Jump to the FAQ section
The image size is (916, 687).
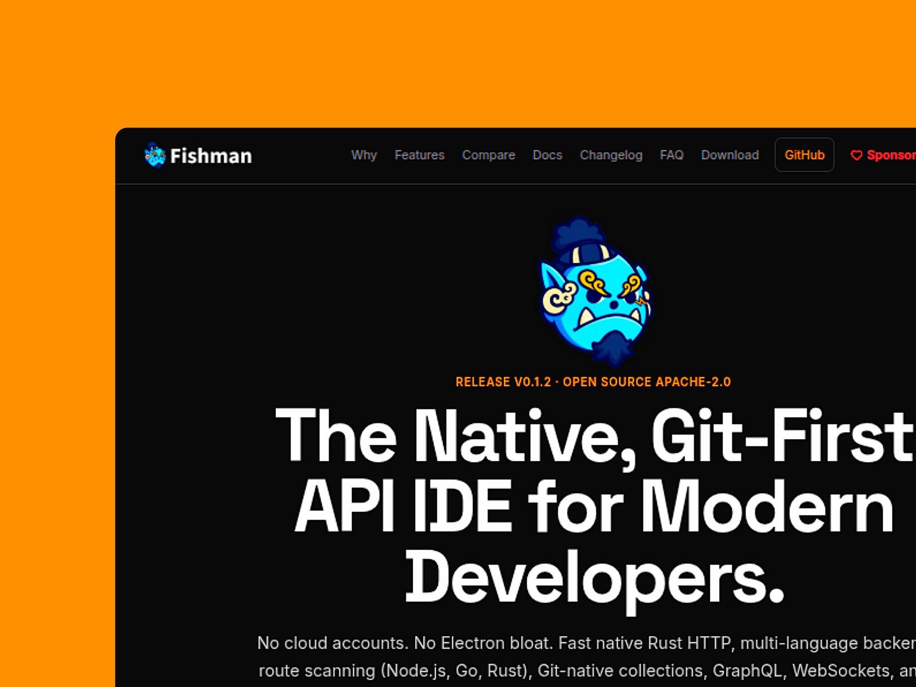pyautogui.click(x=672, y=155)
